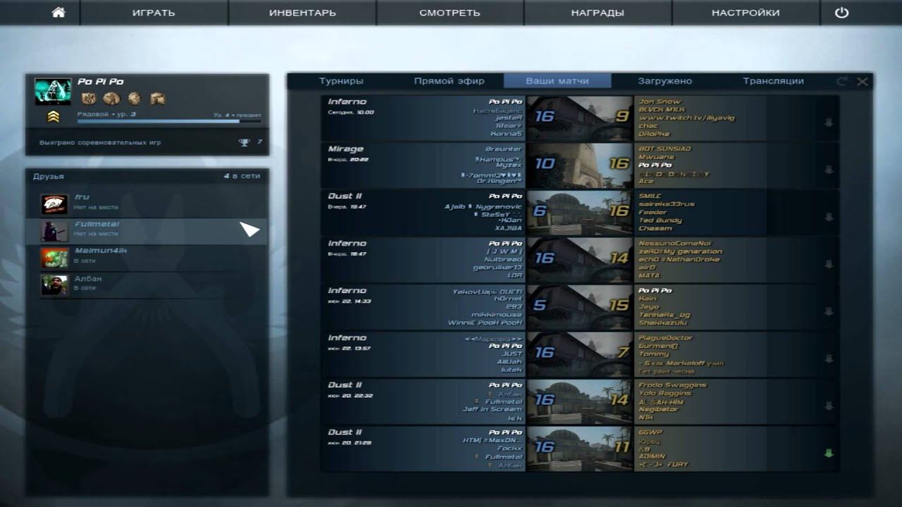Select friend name Maimun4ik

[x=101, y=251]
